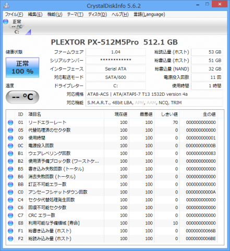Select the 利用可能な予備領域 [寿命] attribute name
The width and height of the screenshot is (230, 251).
point(54,223)
